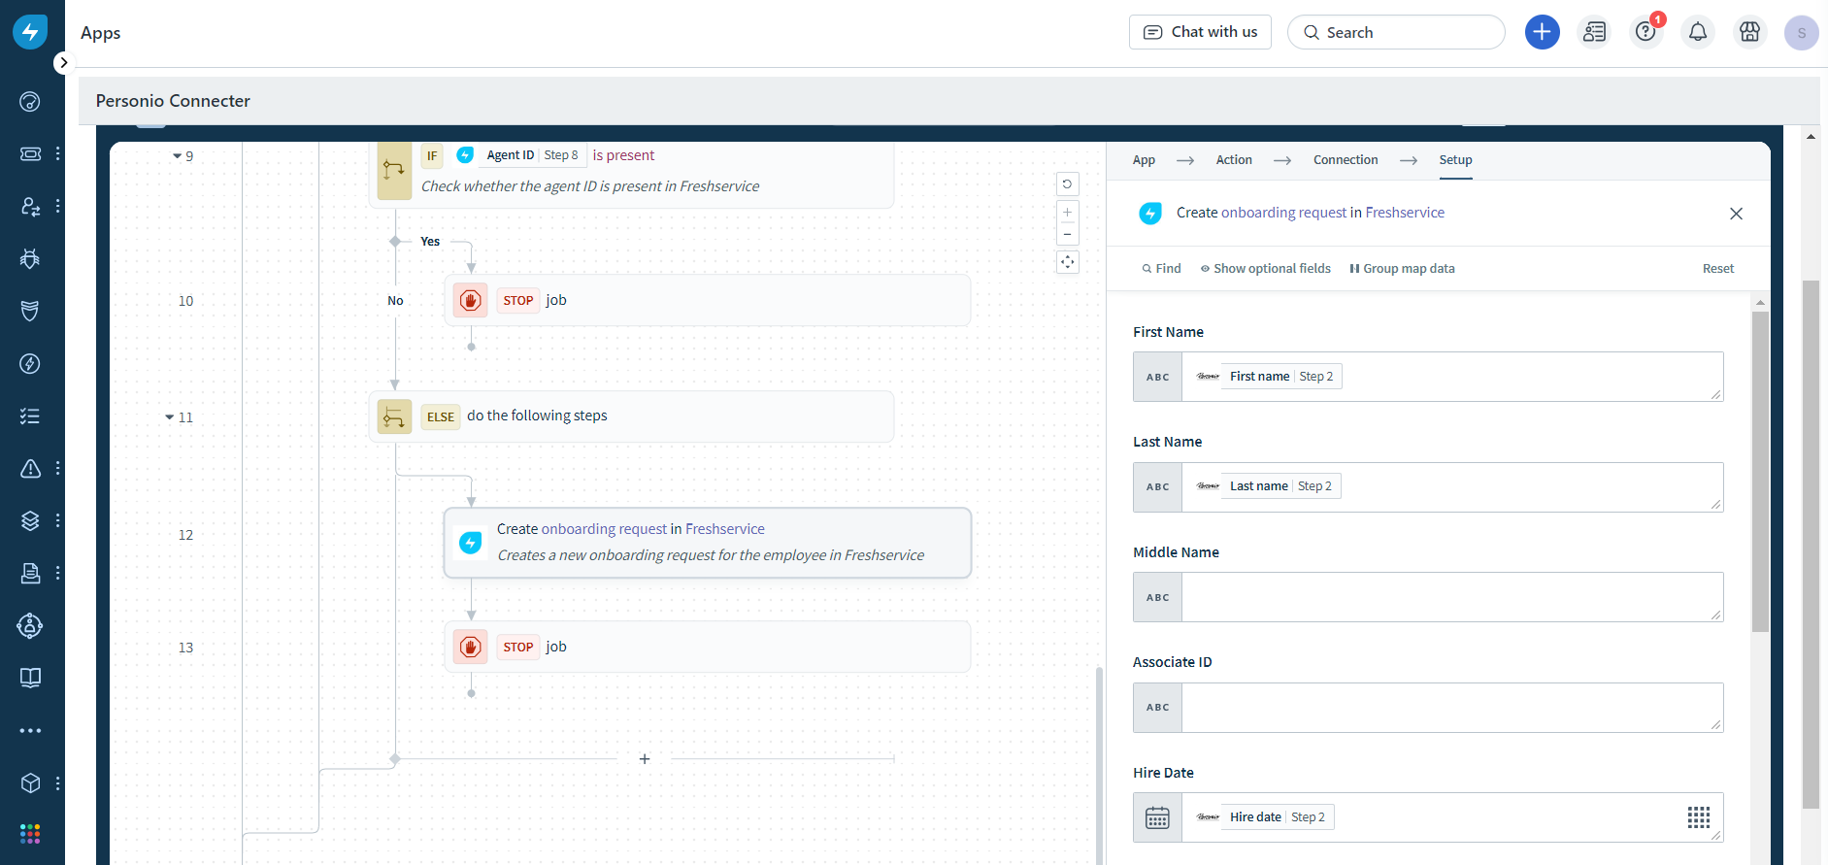Open Hire Date calendar icon
Viewport: 1828px width, 865px height.
tap(1157, 817)
